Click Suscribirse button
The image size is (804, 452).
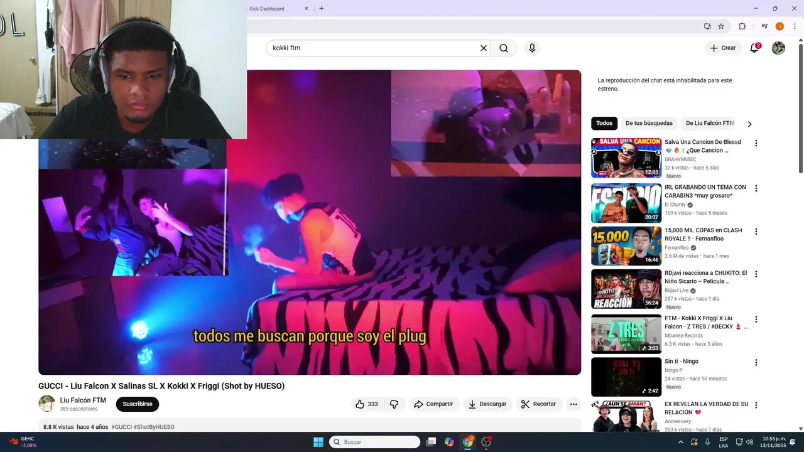(x=138, y=404)
